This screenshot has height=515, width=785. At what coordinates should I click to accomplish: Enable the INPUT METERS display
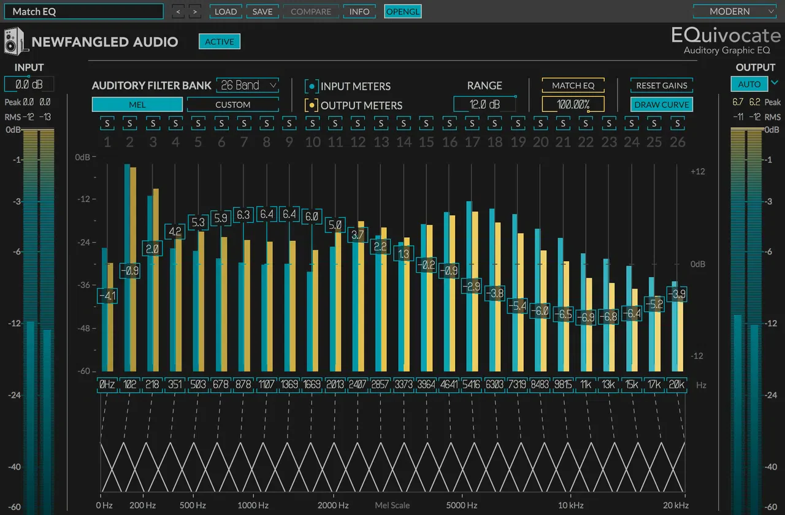(x=312, y=86)
